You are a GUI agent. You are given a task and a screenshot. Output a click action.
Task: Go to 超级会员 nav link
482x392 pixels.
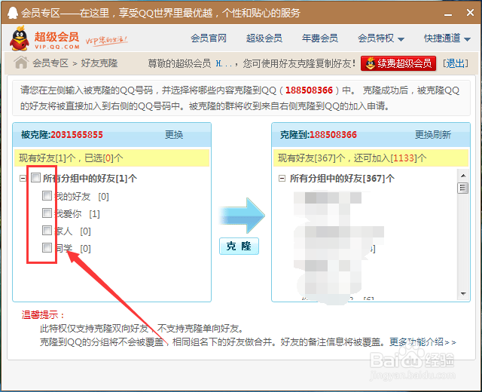point(264,38)
